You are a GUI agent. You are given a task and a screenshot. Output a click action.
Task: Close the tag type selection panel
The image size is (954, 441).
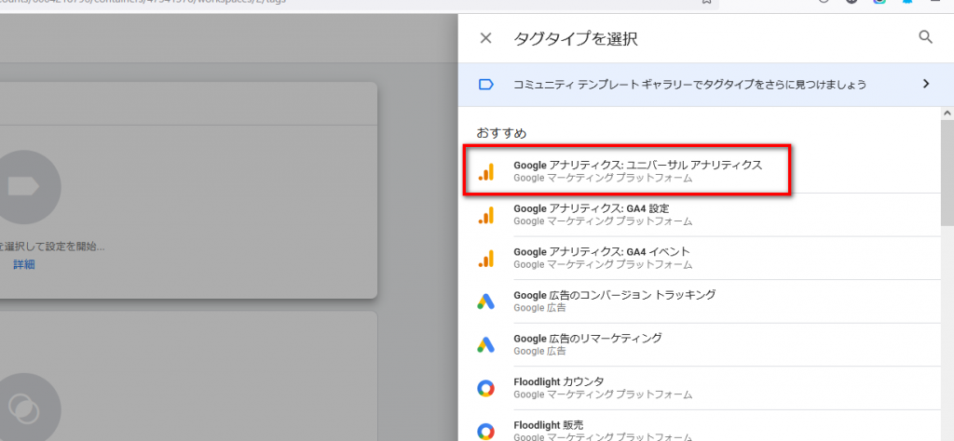[x=485, y=38]
